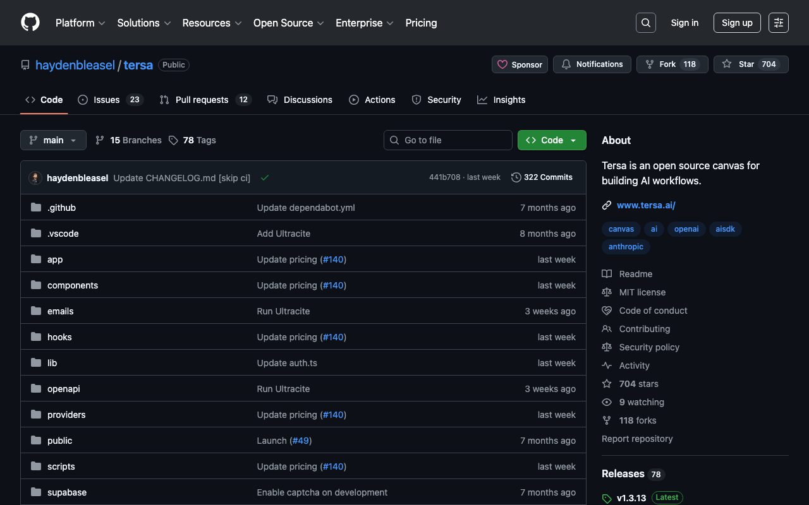809x505 pixels.
Task: Select the anthropic topic tag
Action: [626, 247]
